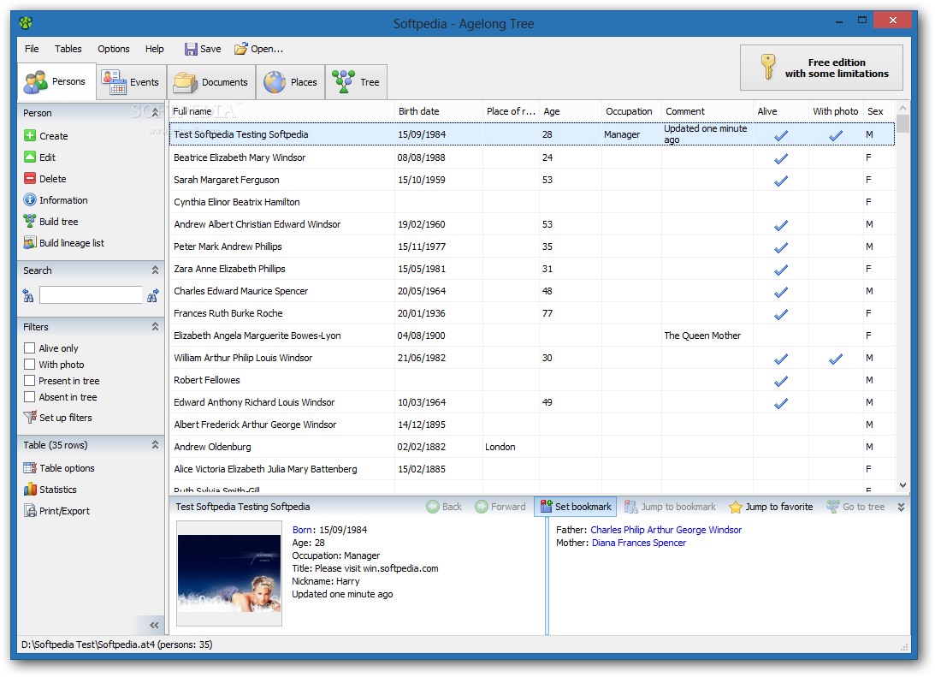Screen dimensions: 935x677
Task: Click the Forward arrow icon
Action: point(482,507)
